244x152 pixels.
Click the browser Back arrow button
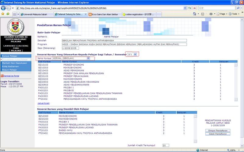3,8
